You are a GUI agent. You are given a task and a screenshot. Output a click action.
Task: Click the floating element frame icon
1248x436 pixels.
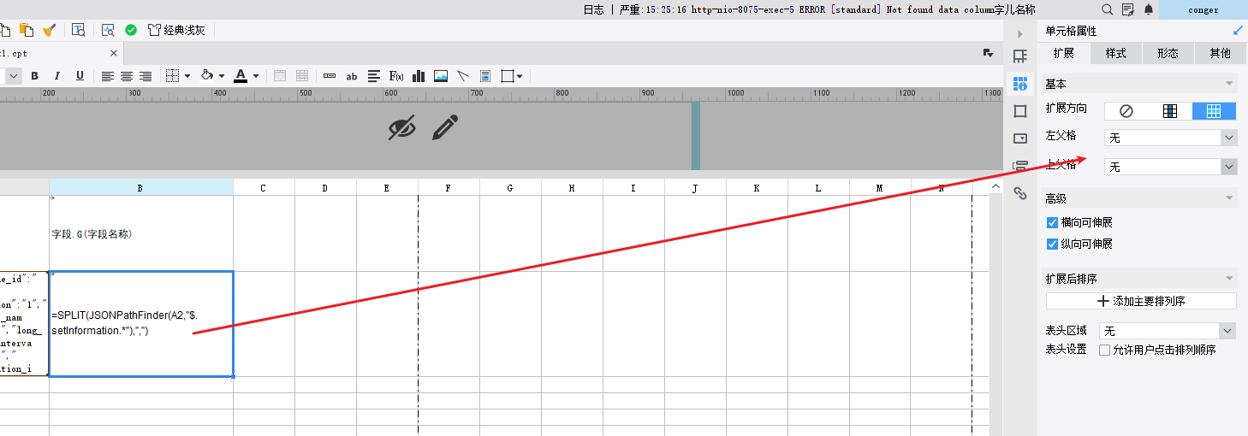508,76
